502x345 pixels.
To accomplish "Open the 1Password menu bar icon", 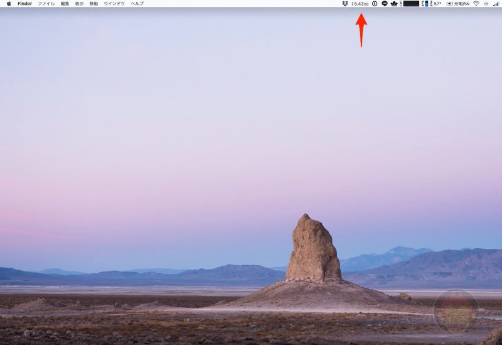I will [x=375, y=4].
